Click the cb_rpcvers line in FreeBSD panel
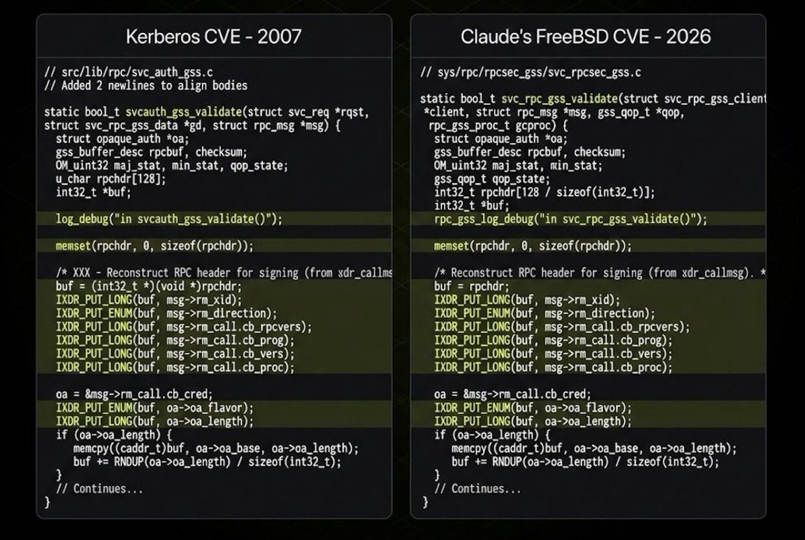Image resolution: width=805 pixels, height=540 pixels. pyautogui.click(x=562, y=327)
